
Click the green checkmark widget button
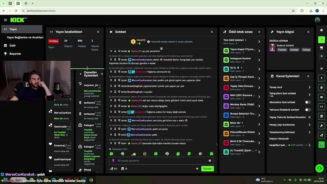[321, 40]
